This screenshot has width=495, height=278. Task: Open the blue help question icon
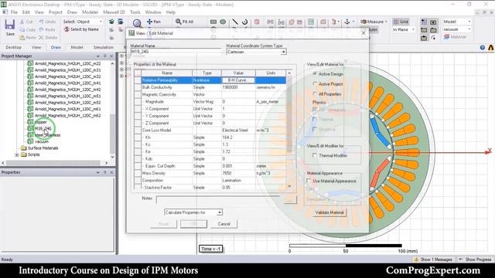coord(483,48)
